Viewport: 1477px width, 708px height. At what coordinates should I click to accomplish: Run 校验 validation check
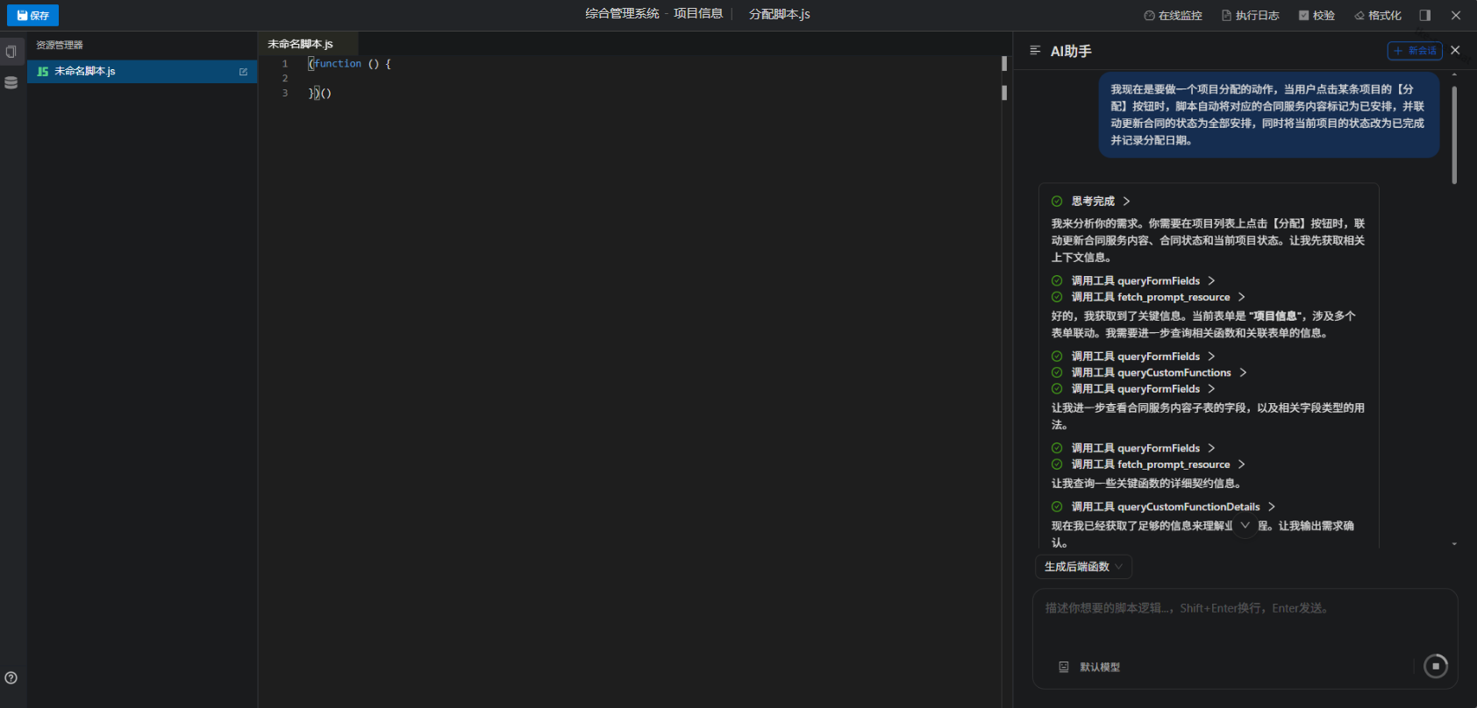point(1316,15)
